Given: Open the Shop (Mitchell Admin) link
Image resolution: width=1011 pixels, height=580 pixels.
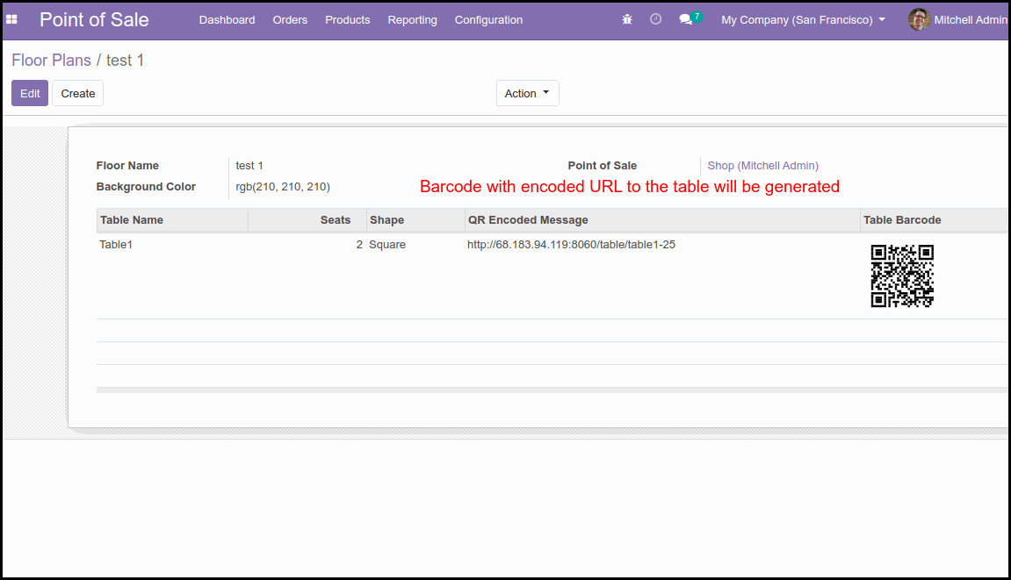Looking at the screenshot, I should click(x=762, y=166).
